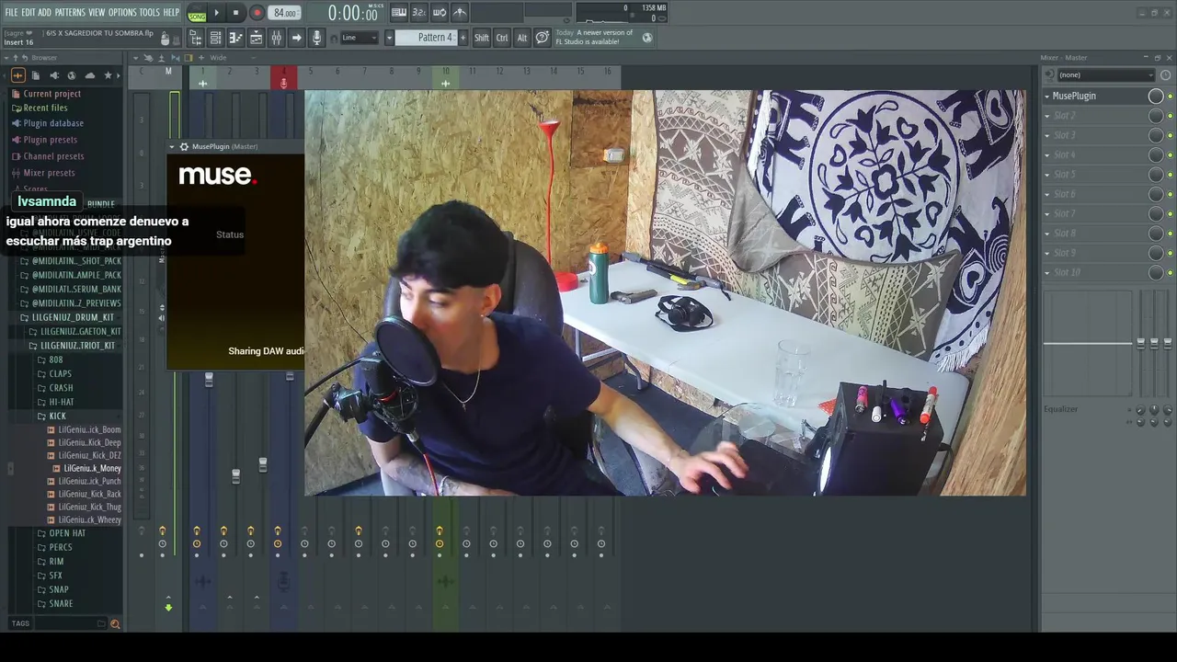Open the PATTERNS menu
Viewport: 1177px width, 662px height.
[x=70, y=12]
